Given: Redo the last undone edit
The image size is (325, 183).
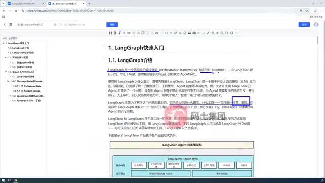Looking at the screenshot, I should (x=203, y=33).
